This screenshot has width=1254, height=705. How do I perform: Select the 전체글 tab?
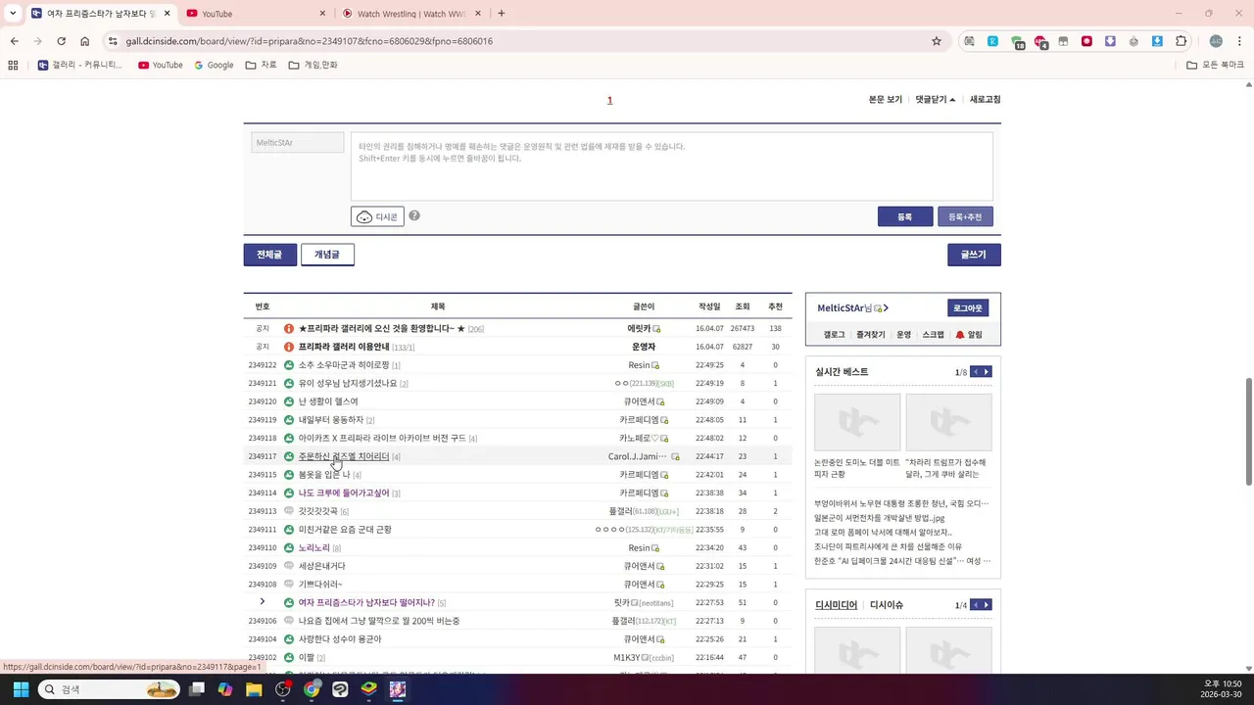(x=269, y=255)
